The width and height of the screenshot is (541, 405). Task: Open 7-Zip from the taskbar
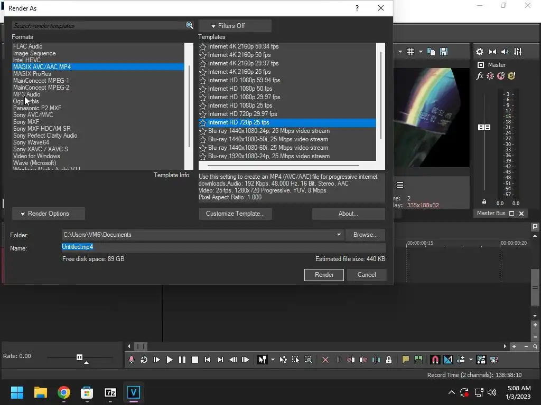pos(110,392)
